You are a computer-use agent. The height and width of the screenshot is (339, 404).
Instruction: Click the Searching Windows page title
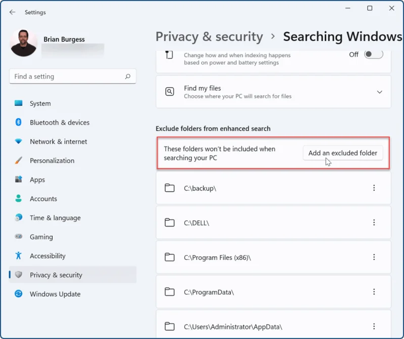point(343,36)
